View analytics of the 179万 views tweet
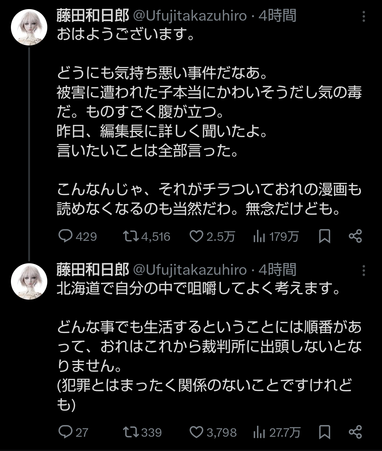382x451 pixels. [259, 237]
